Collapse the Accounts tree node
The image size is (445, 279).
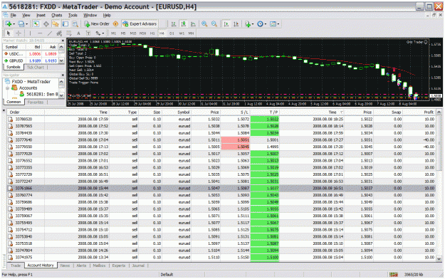(7, 88)
